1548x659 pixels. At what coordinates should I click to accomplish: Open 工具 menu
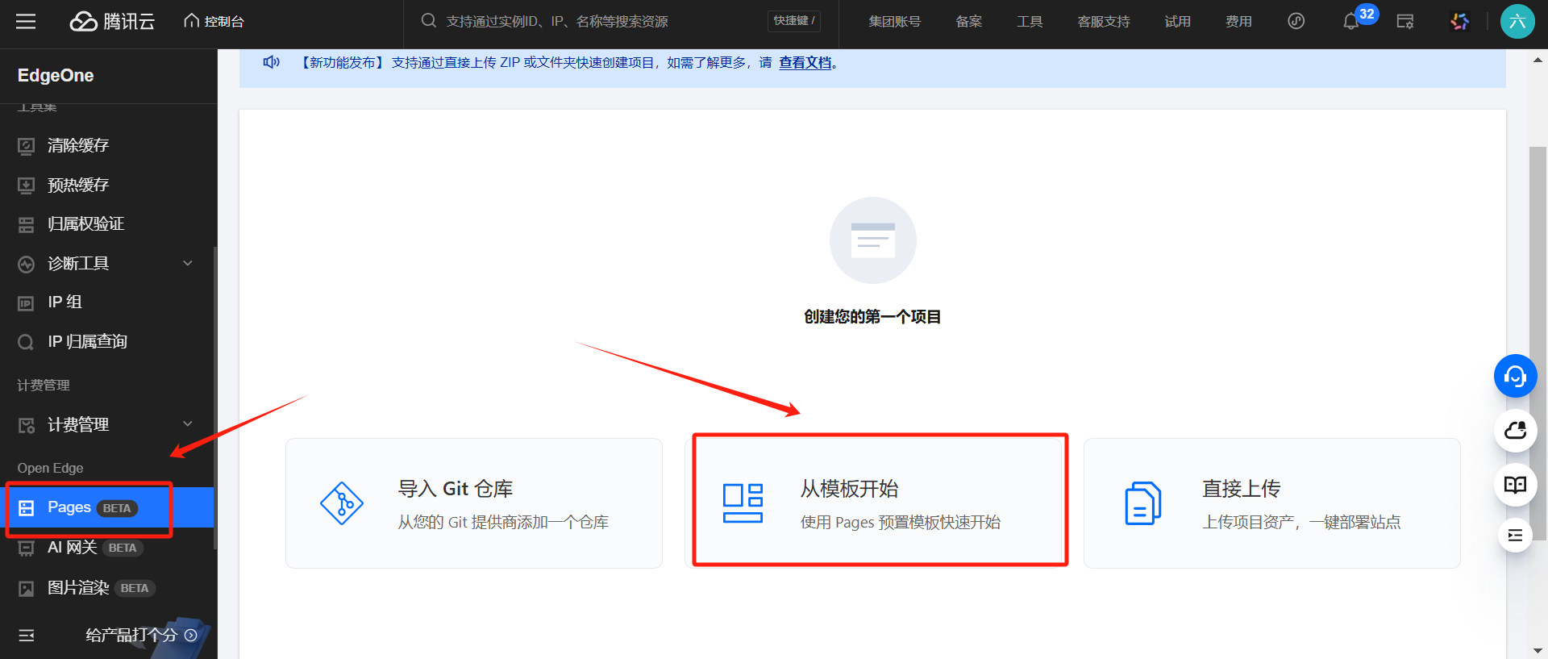[x=1030, y=21]
